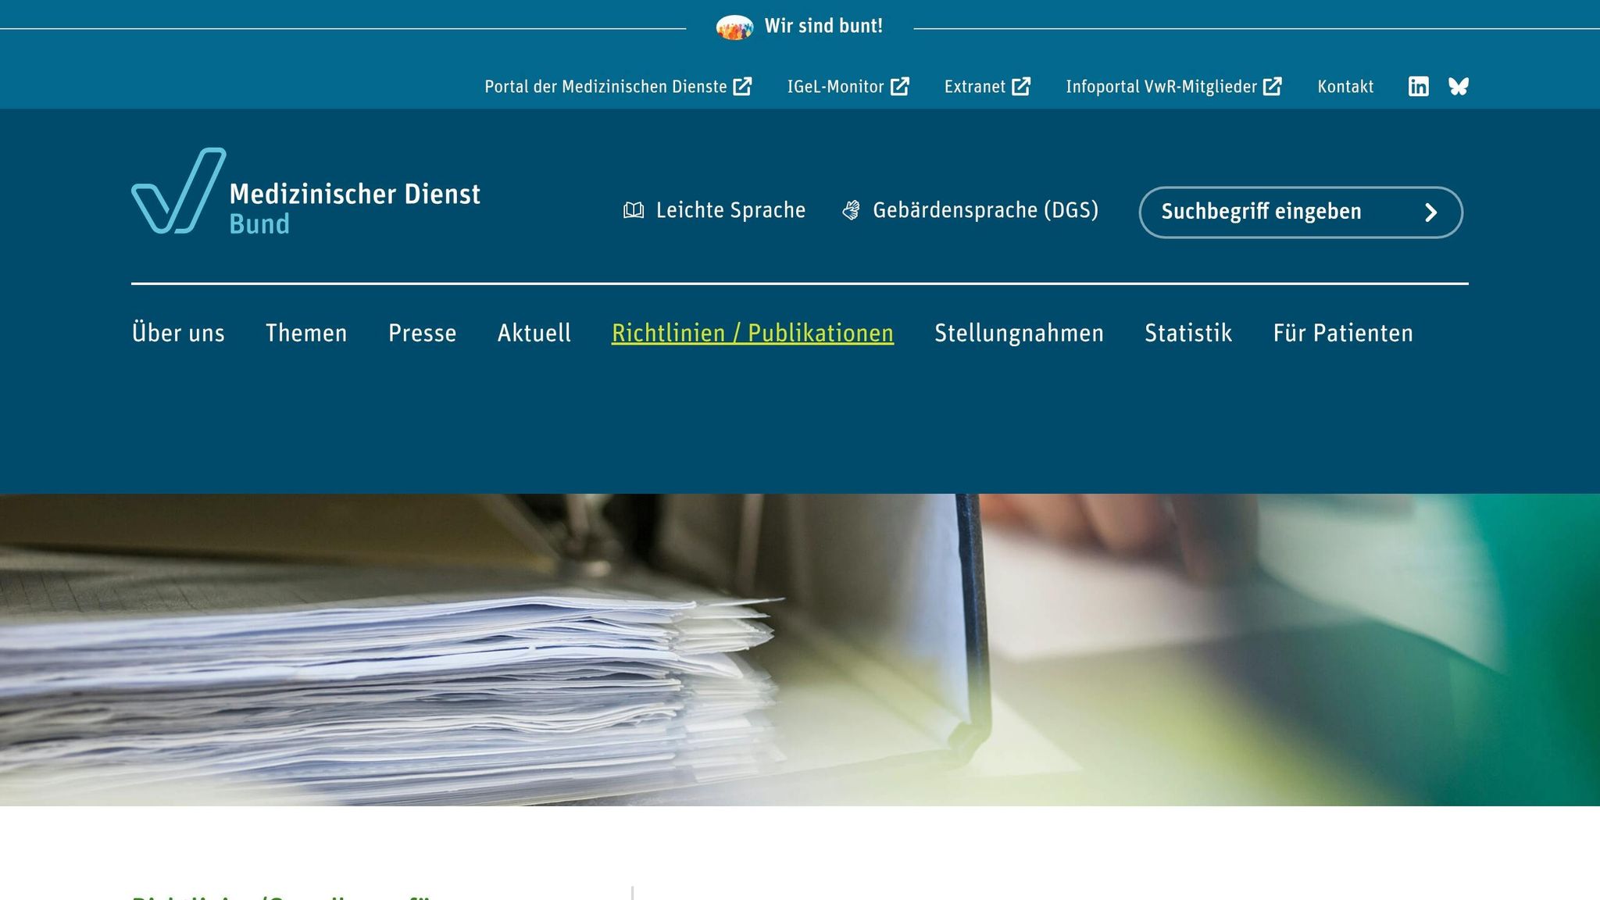Viewport: 1600px width, 900px height.
Task: Click the Medizinischer Dienst Bund checkmark logo
Action: [179, 191]
